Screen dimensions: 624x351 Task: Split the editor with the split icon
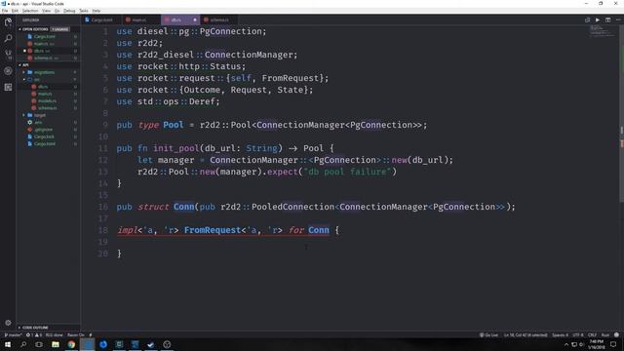pos(608,19)
